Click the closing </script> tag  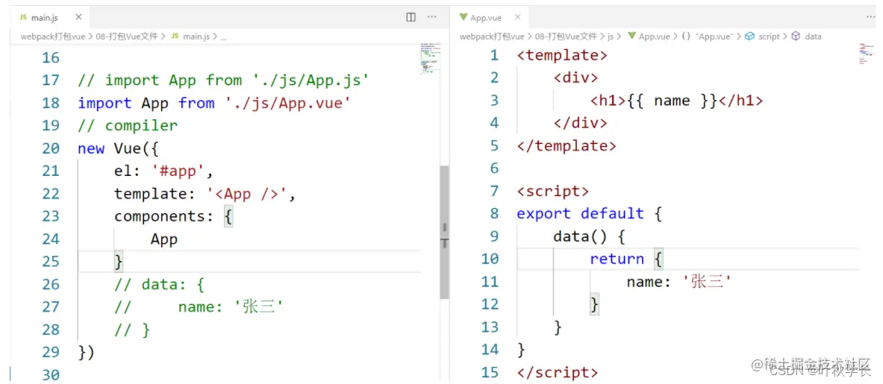(x=558, y=372)
